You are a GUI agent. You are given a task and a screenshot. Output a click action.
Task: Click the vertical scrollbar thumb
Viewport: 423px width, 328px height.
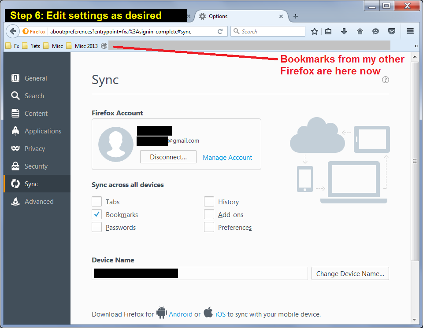point(415,161)
